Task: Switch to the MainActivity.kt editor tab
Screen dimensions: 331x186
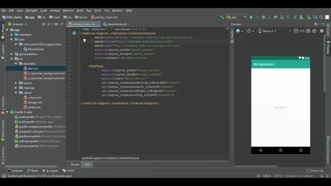Action: coord(117,24)
